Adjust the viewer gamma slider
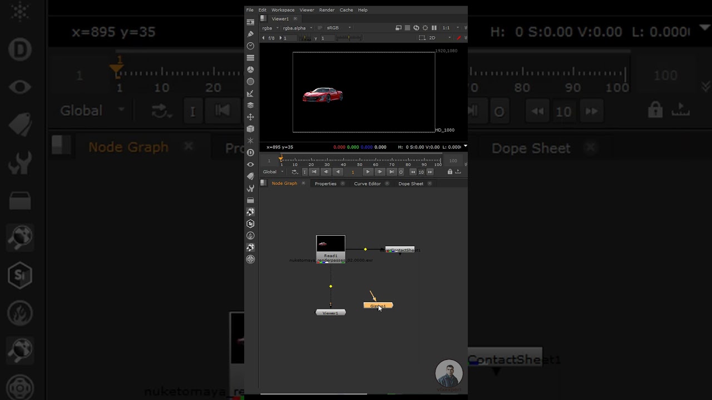 tap(349, 38)
